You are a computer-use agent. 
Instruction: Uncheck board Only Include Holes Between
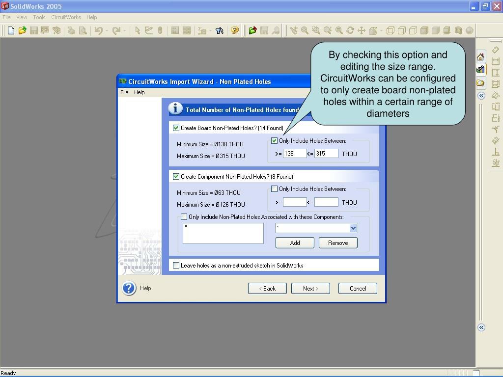[274, 140]
